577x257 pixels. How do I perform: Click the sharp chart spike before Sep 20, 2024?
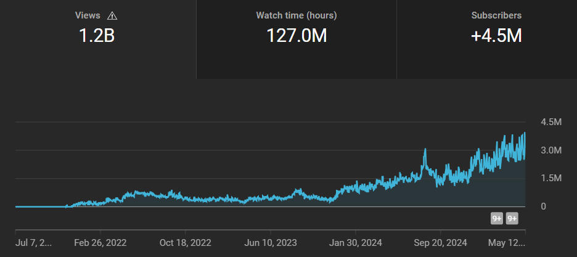(x=425, y=150)
